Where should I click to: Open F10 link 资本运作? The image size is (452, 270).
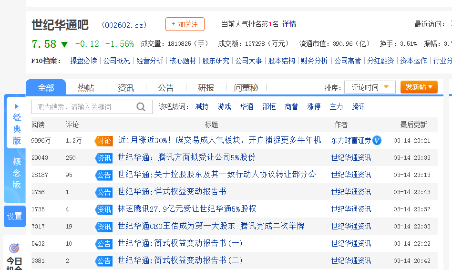[x=414, y=61]
